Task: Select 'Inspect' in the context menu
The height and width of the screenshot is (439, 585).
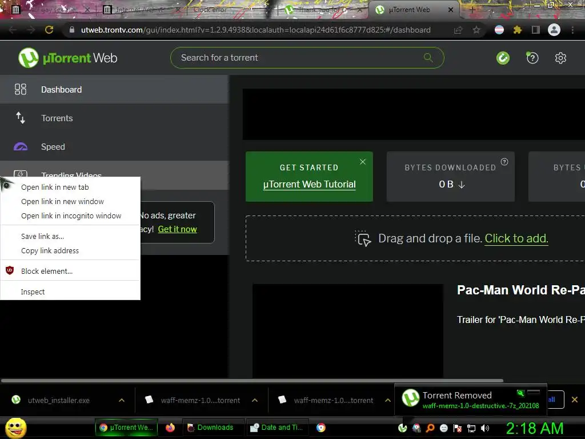Action: coord(70,292)
